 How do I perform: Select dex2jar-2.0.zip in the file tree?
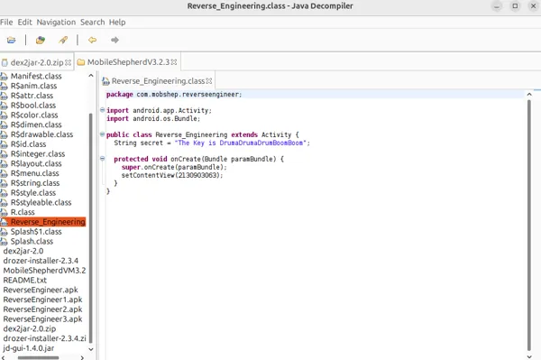click(30, 328)
